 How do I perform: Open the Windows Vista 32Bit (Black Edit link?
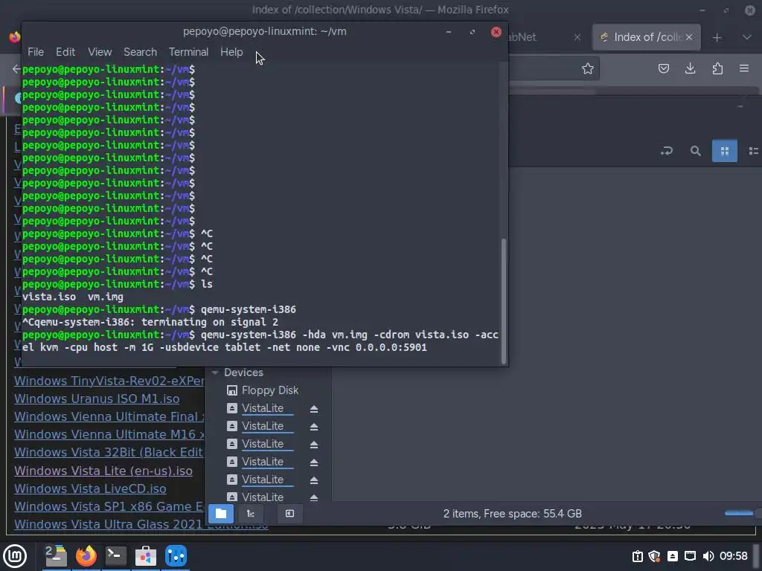pos(109,453)
